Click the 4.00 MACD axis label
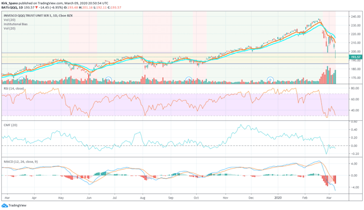Viewport: 364px width, 210px height. click(354, 163)
